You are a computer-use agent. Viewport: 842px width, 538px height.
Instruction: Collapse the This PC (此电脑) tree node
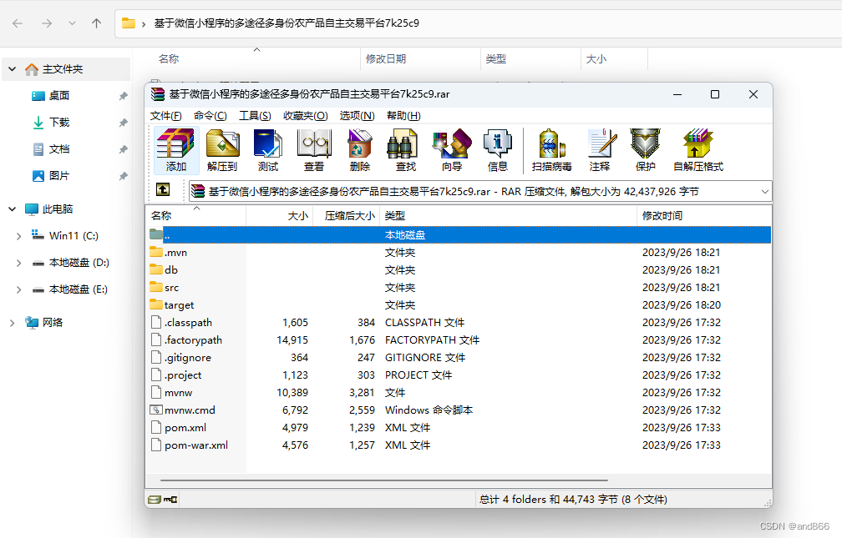13,209
